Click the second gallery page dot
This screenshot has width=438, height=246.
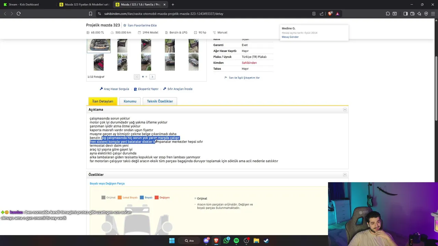146,77
